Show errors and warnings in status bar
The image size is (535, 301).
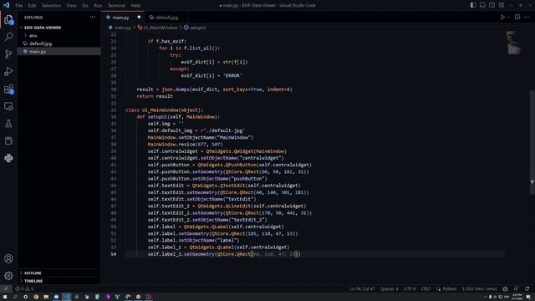pos(24,288)
